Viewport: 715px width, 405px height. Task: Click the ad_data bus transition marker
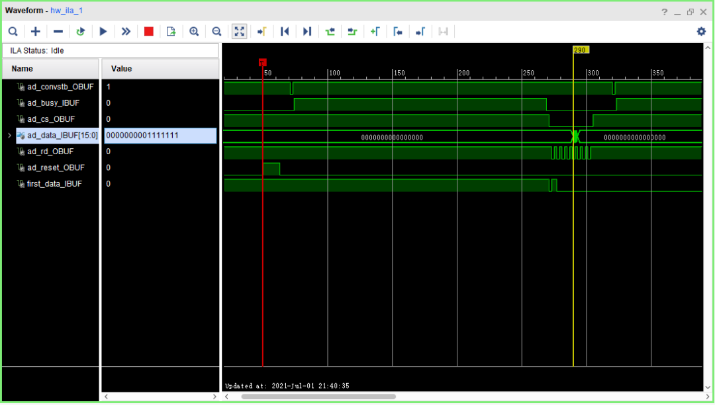click(x=575, y=136)
